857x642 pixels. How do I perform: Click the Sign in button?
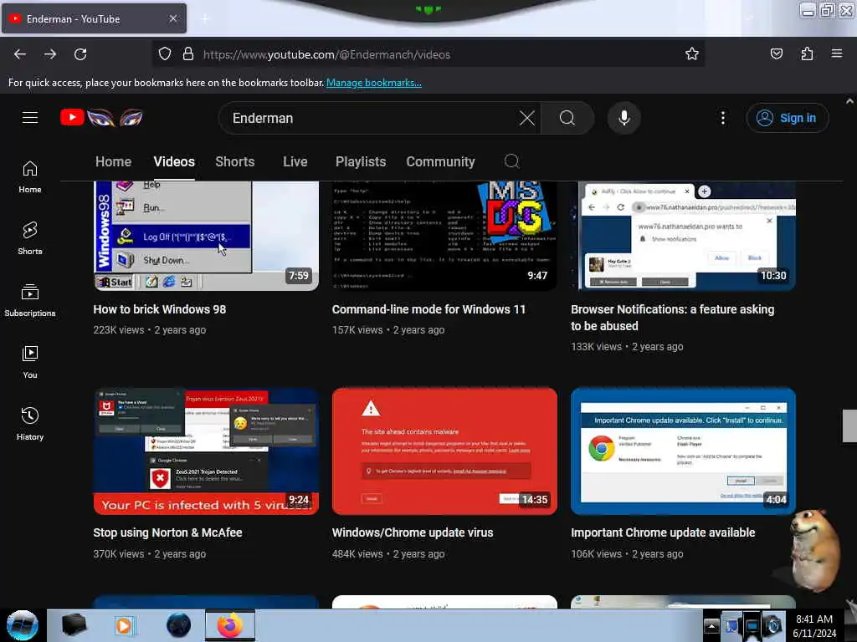[x=788, y=118]
